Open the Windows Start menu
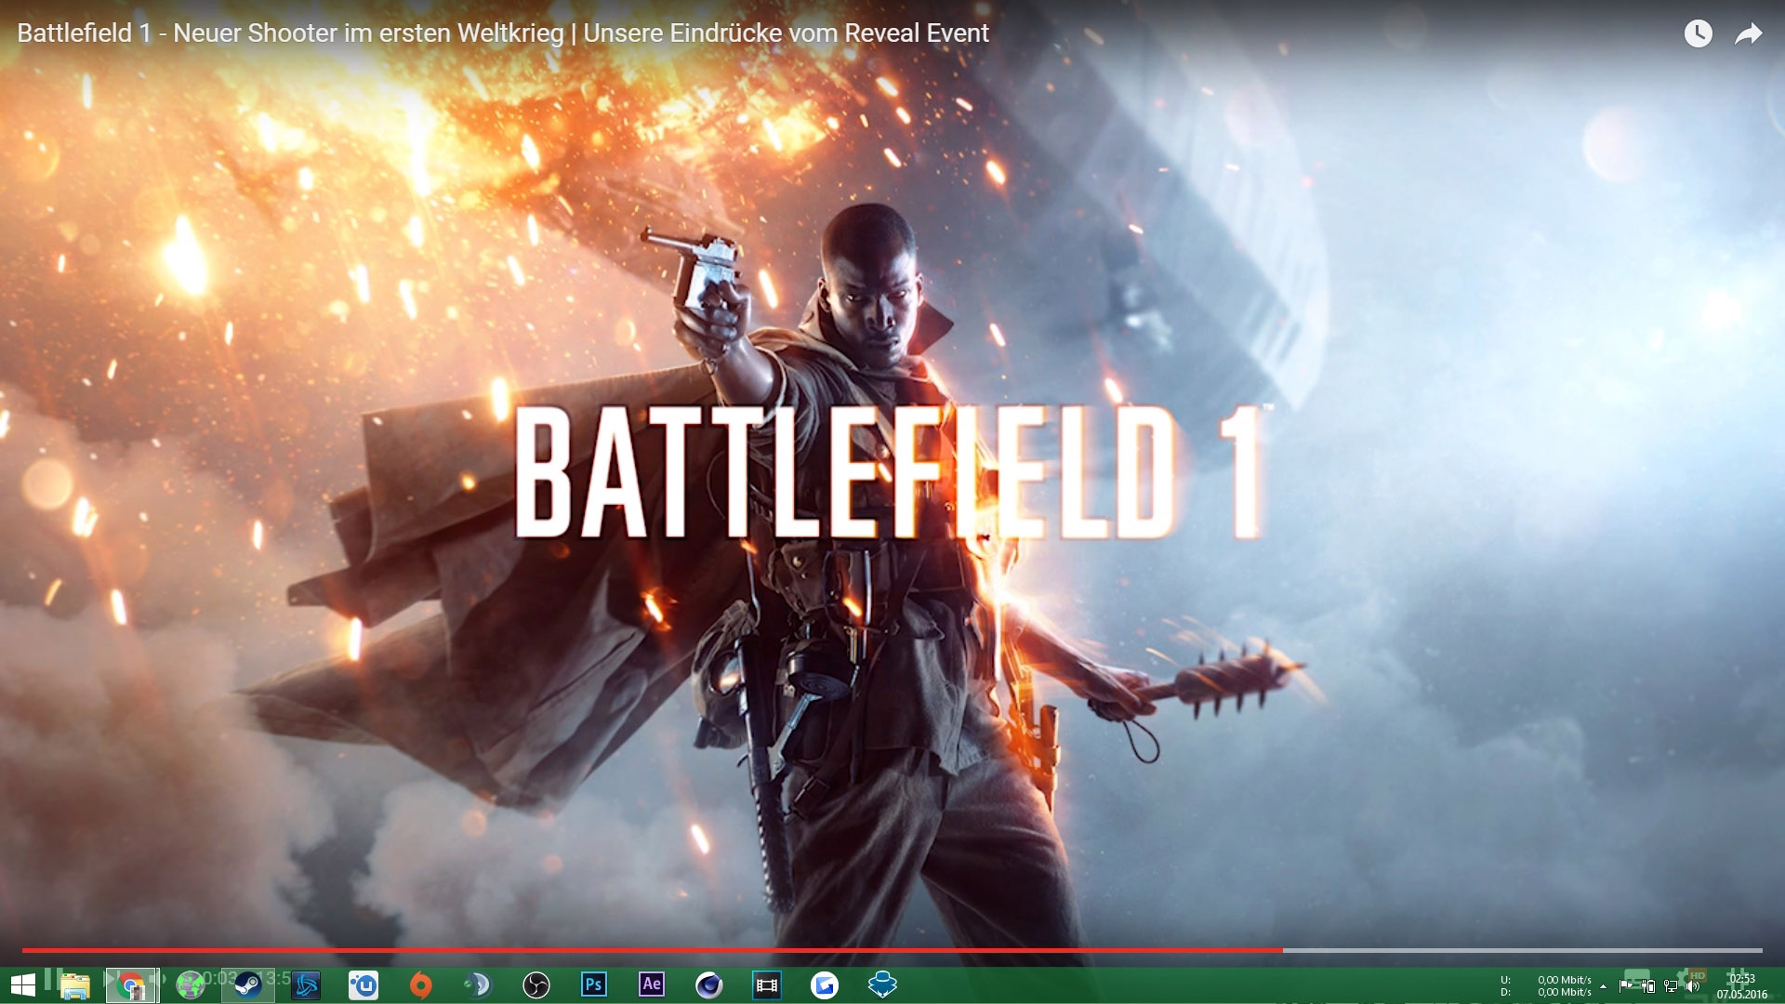Viewport: 1785px width, 1004px height. point(22,984)
